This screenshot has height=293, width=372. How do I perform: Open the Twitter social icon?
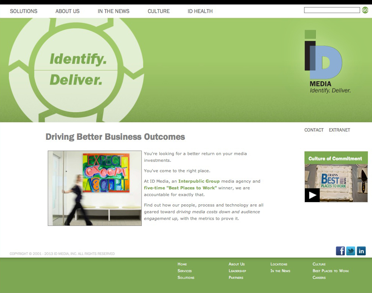pos(351,251)
